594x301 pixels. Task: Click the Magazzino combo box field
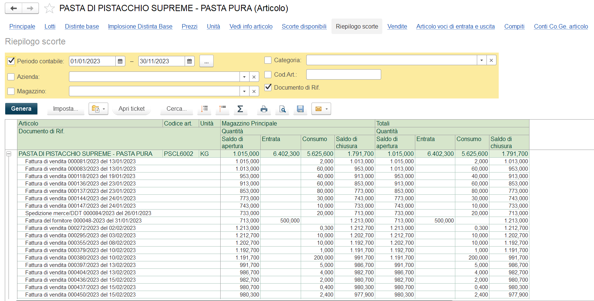pos(154,91)
